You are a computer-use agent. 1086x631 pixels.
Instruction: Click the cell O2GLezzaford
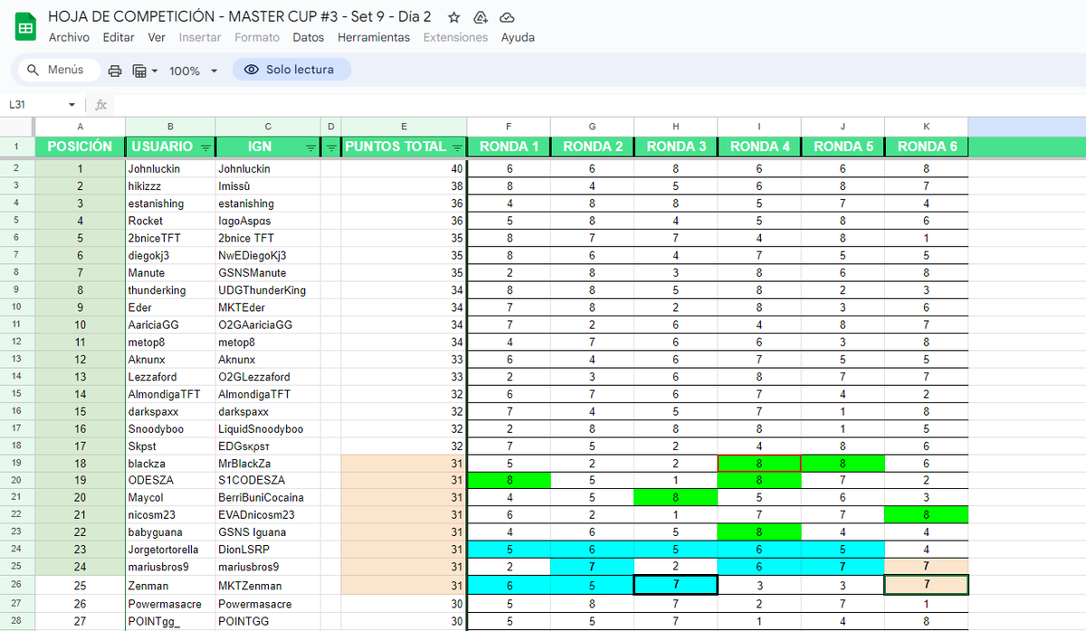[x=268, y=377]
